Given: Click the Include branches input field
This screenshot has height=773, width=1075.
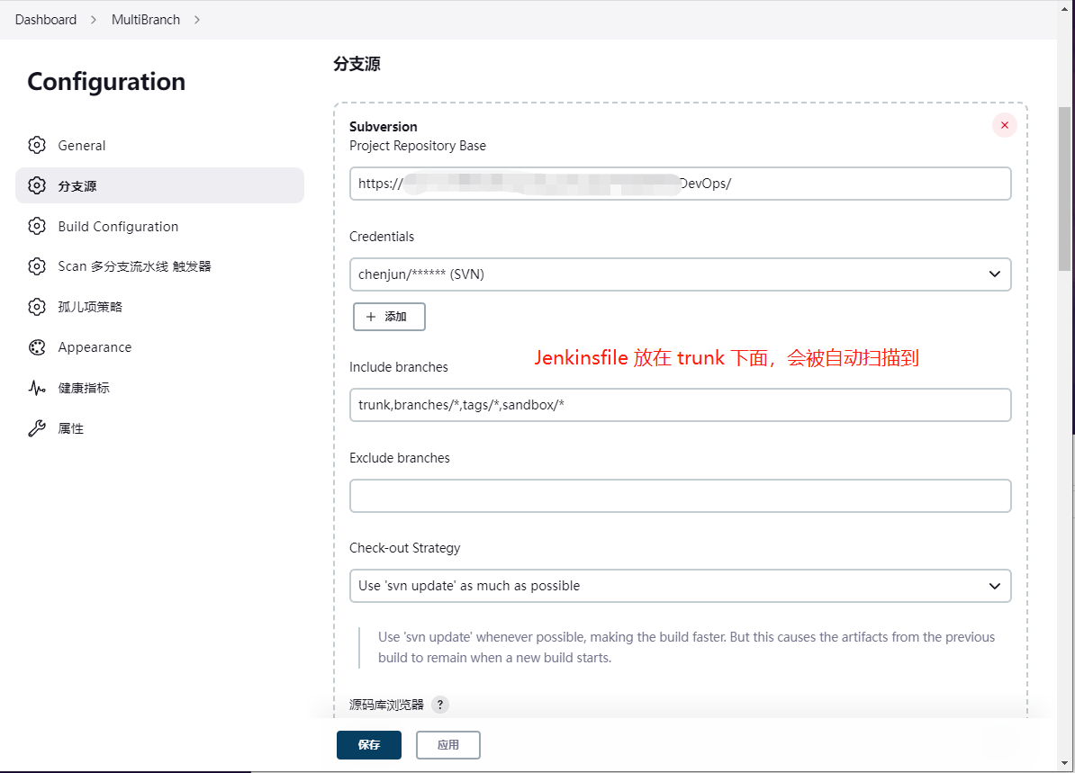Looking at the screenshot, I should (680, 405).
